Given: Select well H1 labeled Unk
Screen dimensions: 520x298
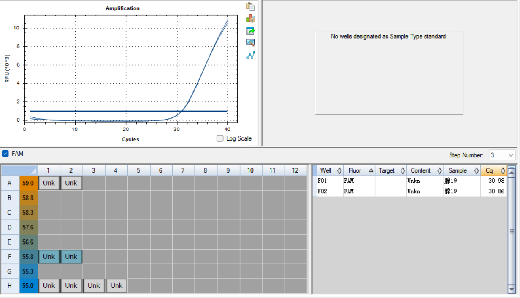Looking at the screenshot, I should click(49, 285).
